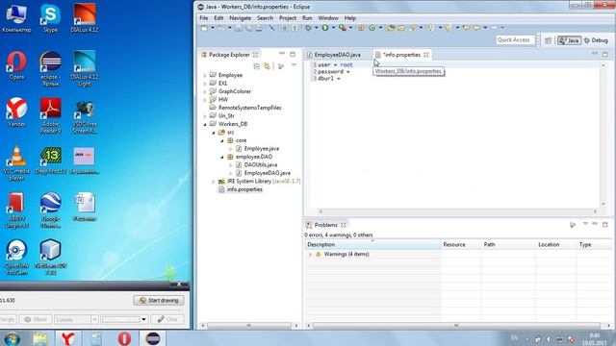
Task: Open the File menu
Action: click(x=203, y=18)
